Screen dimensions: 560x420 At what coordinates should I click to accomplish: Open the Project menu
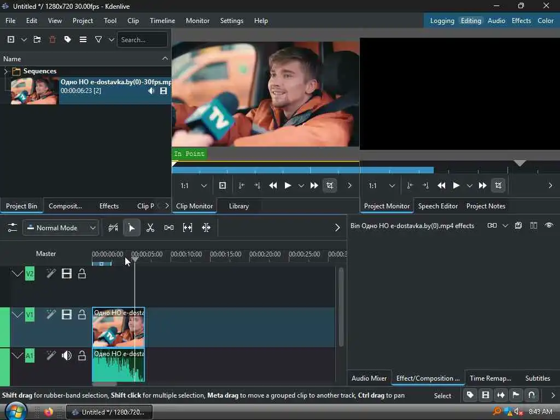pyautogui.click(x=83, y=21)
